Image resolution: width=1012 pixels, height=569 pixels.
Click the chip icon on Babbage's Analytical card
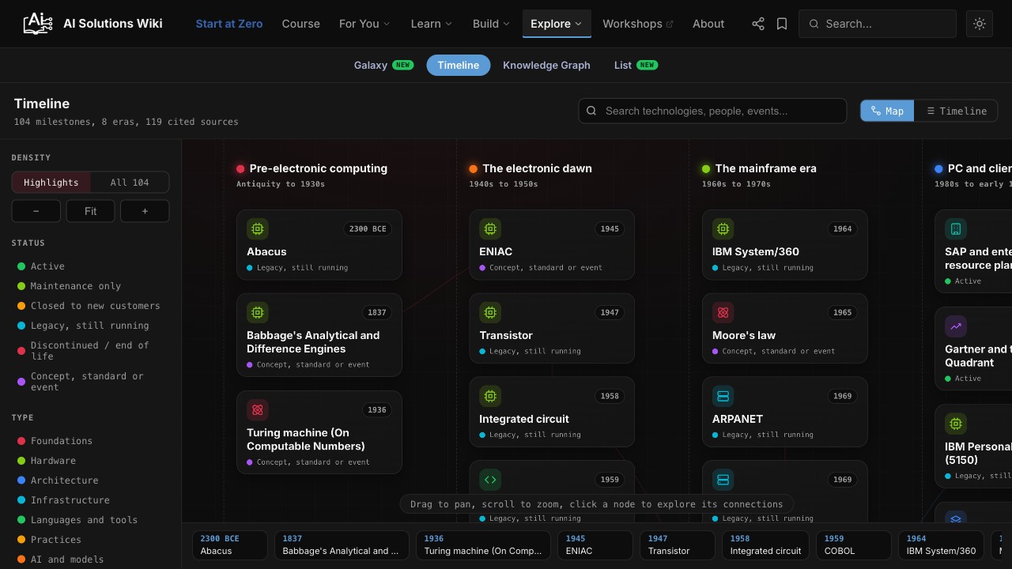[258, 313]
